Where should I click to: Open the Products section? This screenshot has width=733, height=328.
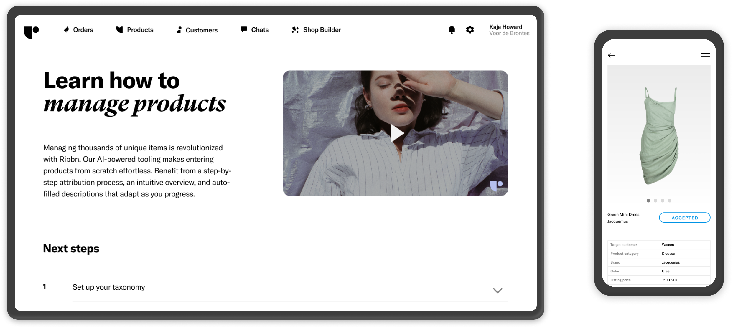pos(135,30)
